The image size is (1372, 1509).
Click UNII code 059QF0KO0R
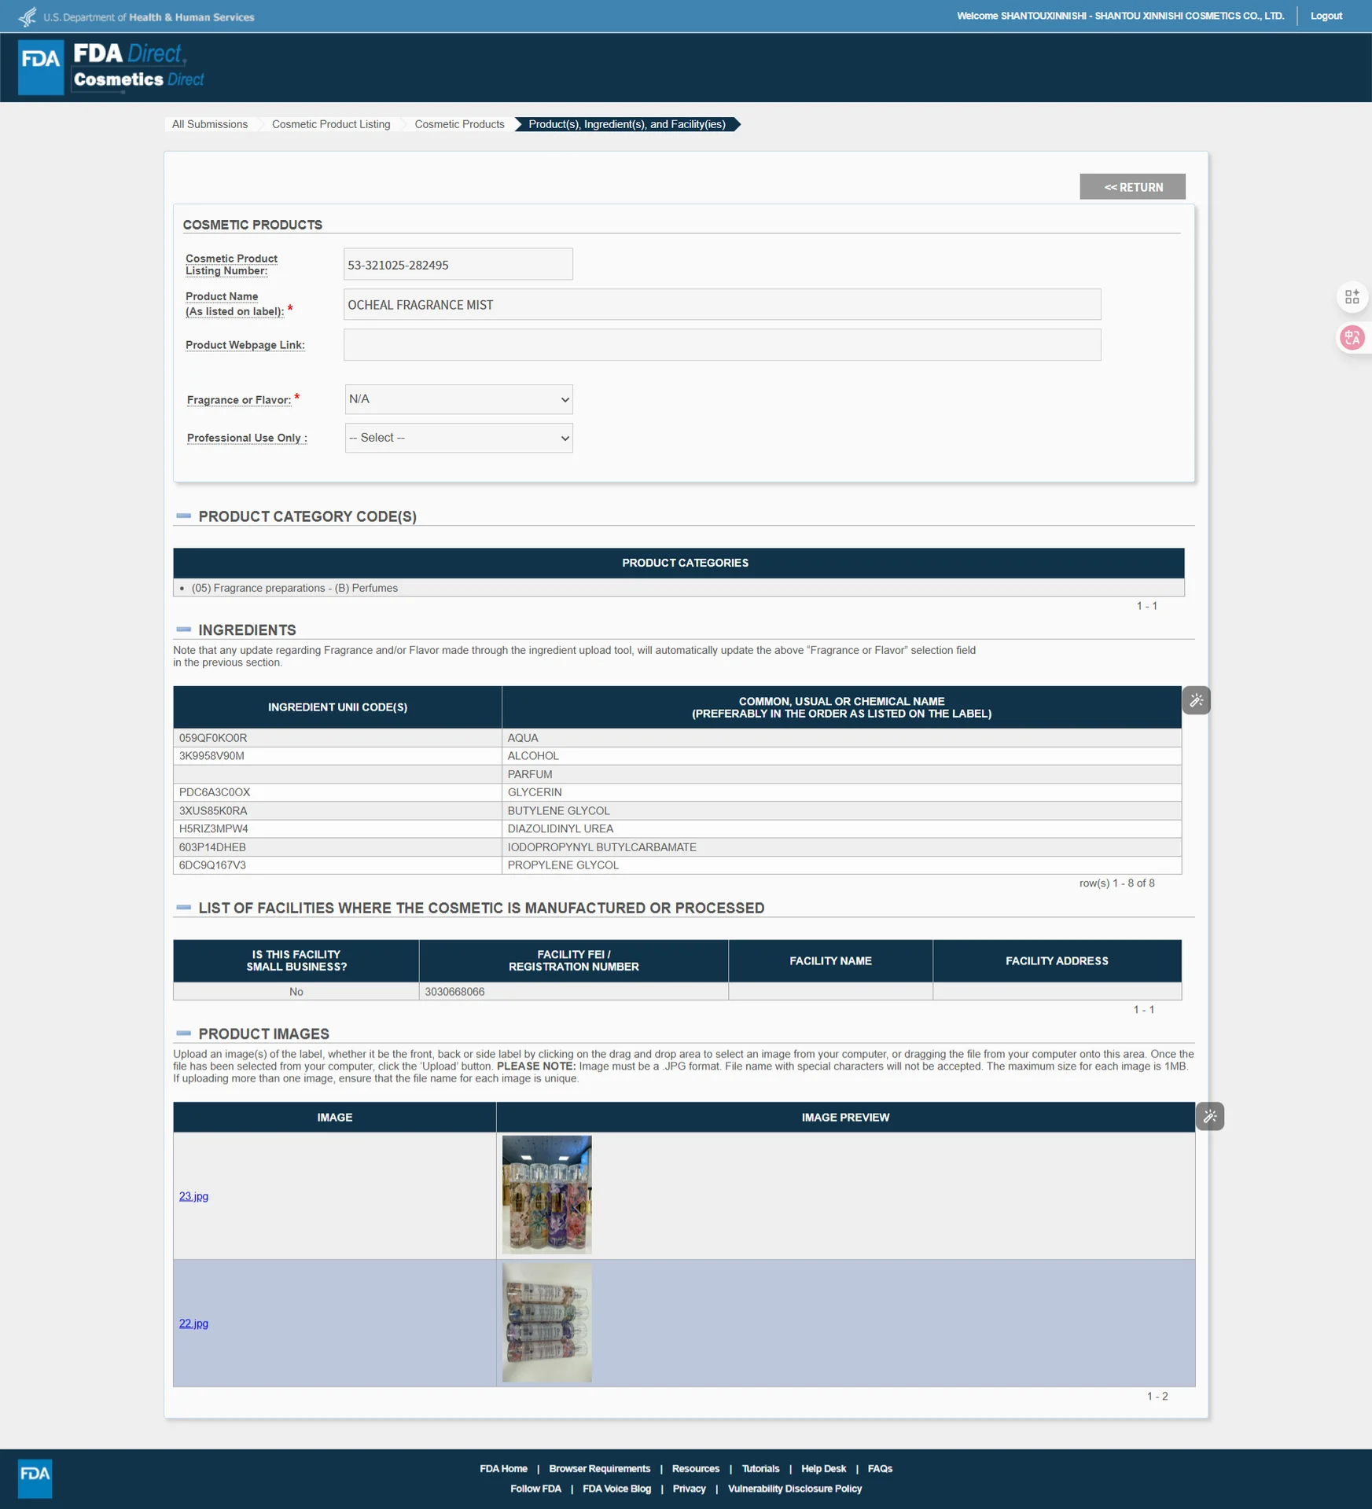click(x=213, y=738)
